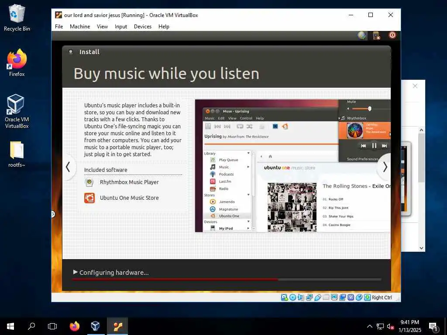Click the optical disk status icon
The width and height of the screenshot is (447, 335).
point(292,297)
